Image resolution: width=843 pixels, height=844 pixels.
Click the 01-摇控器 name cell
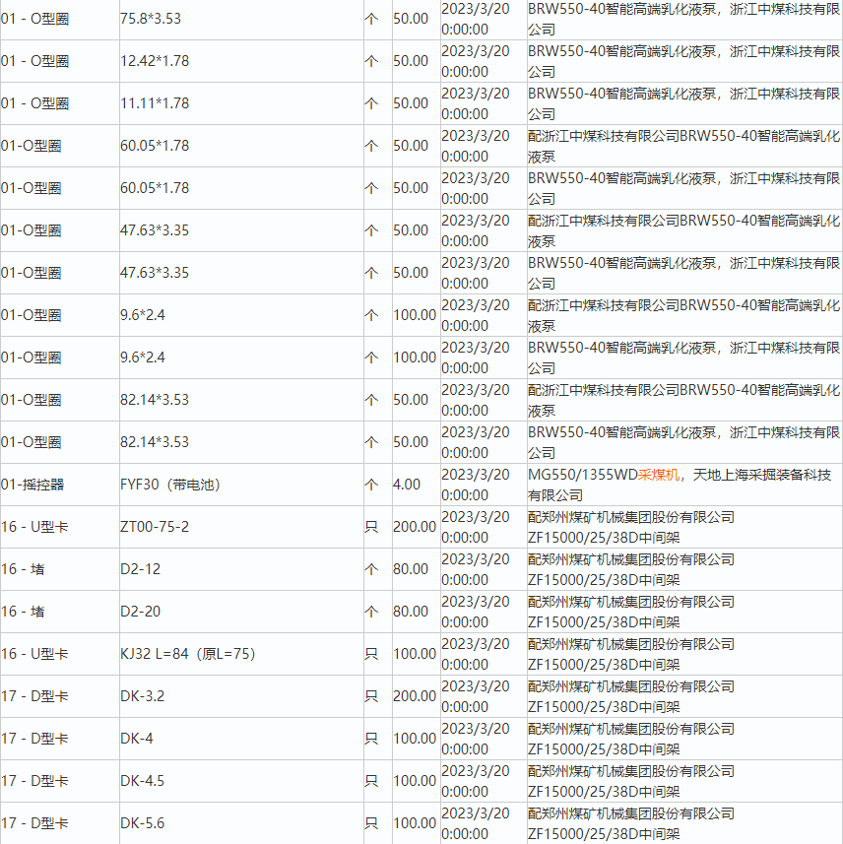[59, 485]
